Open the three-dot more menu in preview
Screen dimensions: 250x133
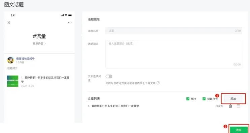pyautogui.click(x=70, y=23)
